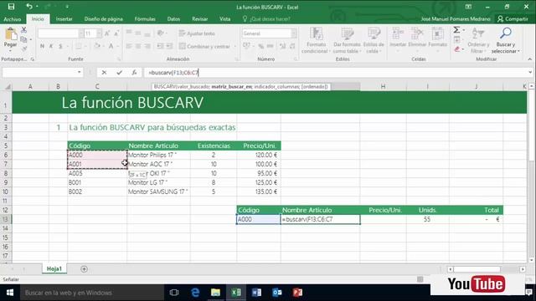The height and width of the screenshot is (301, 536).
Task: Toggle underline S formatting
Action: click(x=60, y=46)
